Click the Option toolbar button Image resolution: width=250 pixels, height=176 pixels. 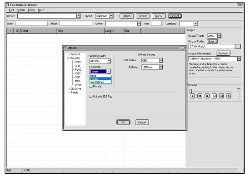[127, 16]
